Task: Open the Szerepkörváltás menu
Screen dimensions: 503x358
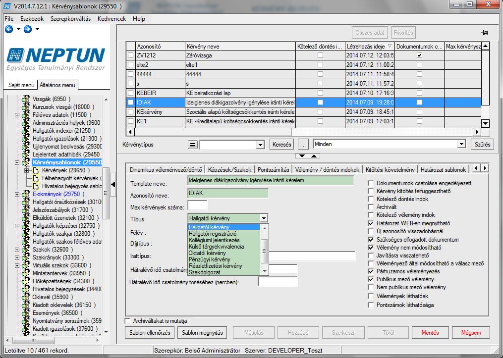Action: click(x=70, y=19)
